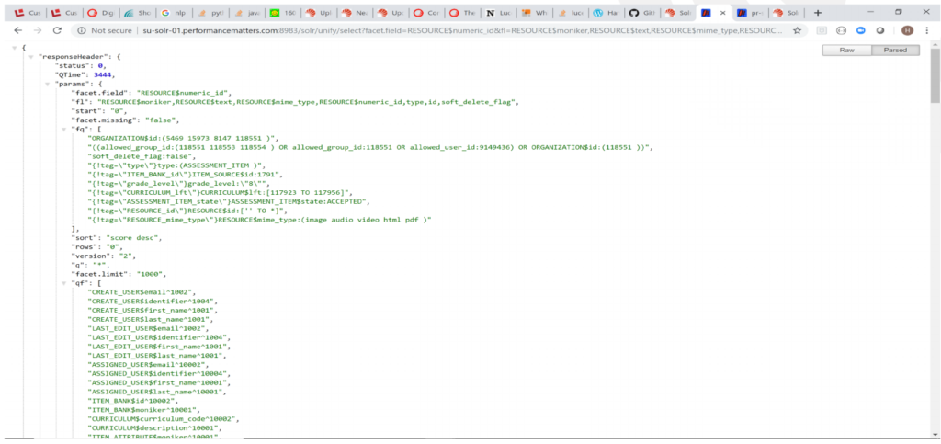Reload the Solr query page
Image resolution: width=941 pixels, height=444 pixels.
[59, 30]
